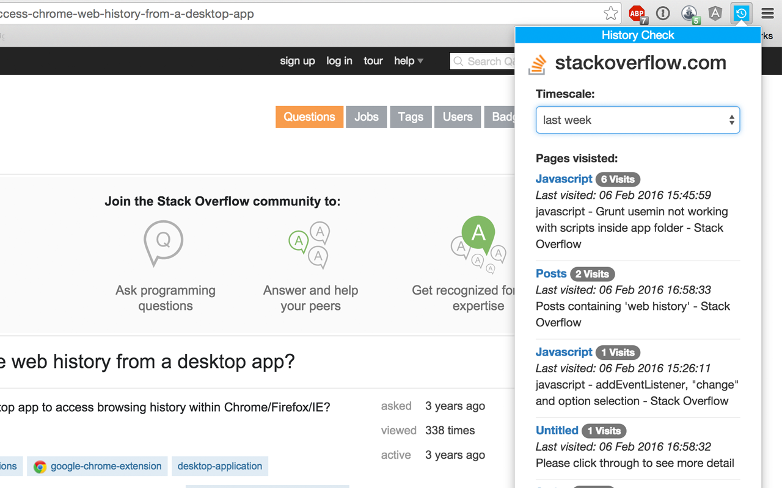
Task: Click 'Please click through to see more detail'
Action: pyautogui.click(x=635, y=463)
